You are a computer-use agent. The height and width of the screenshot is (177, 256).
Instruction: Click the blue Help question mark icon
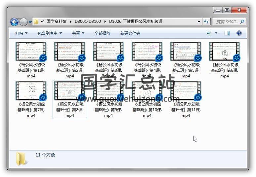pos(239,33)
